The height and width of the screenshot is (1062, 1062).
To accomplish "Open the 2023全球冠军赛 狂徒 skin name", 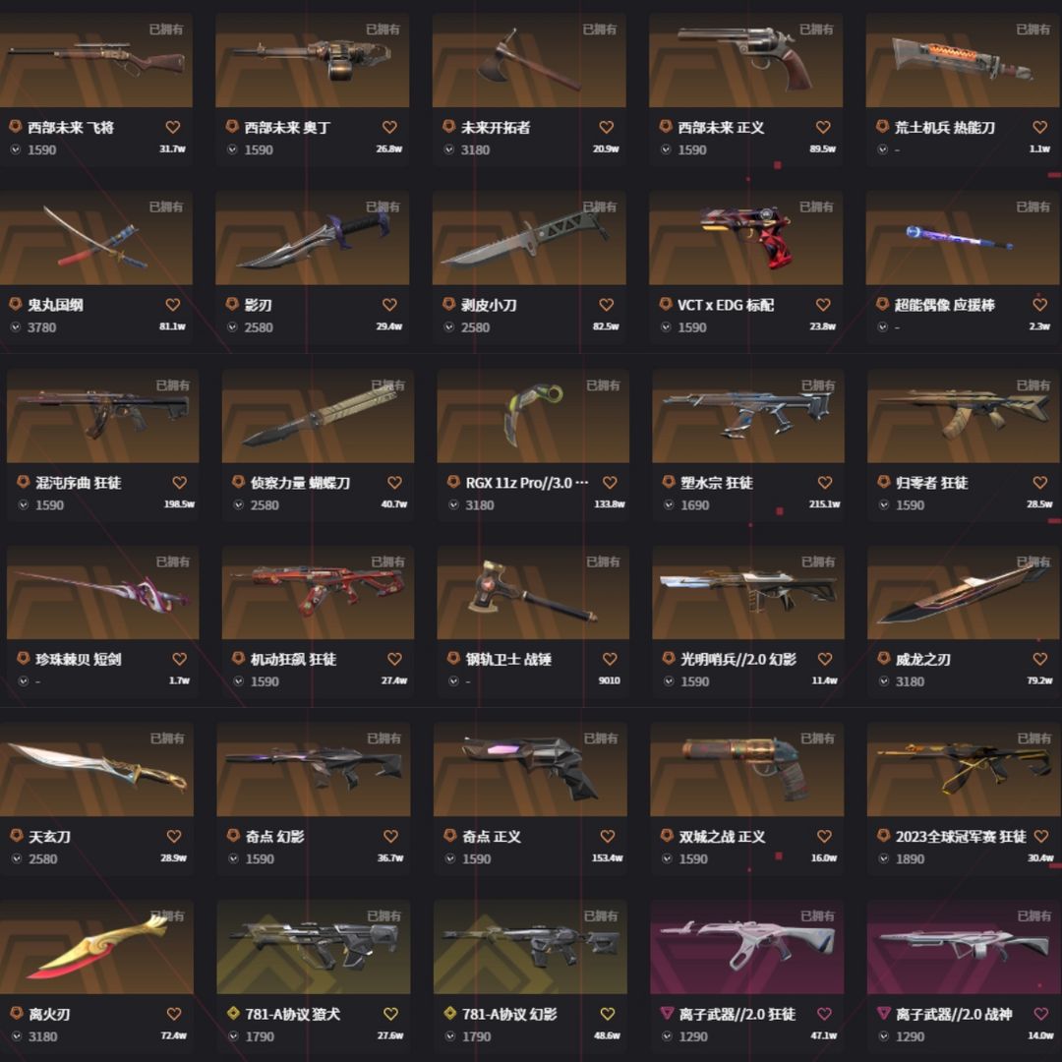I will tap(961, 837).
